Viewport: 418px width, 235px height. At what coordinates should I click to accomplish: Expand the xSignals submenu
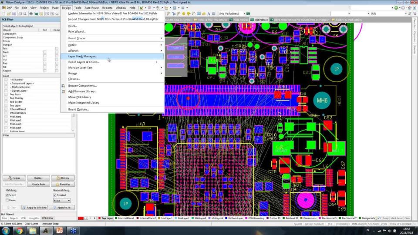click(x=112, y=50)
